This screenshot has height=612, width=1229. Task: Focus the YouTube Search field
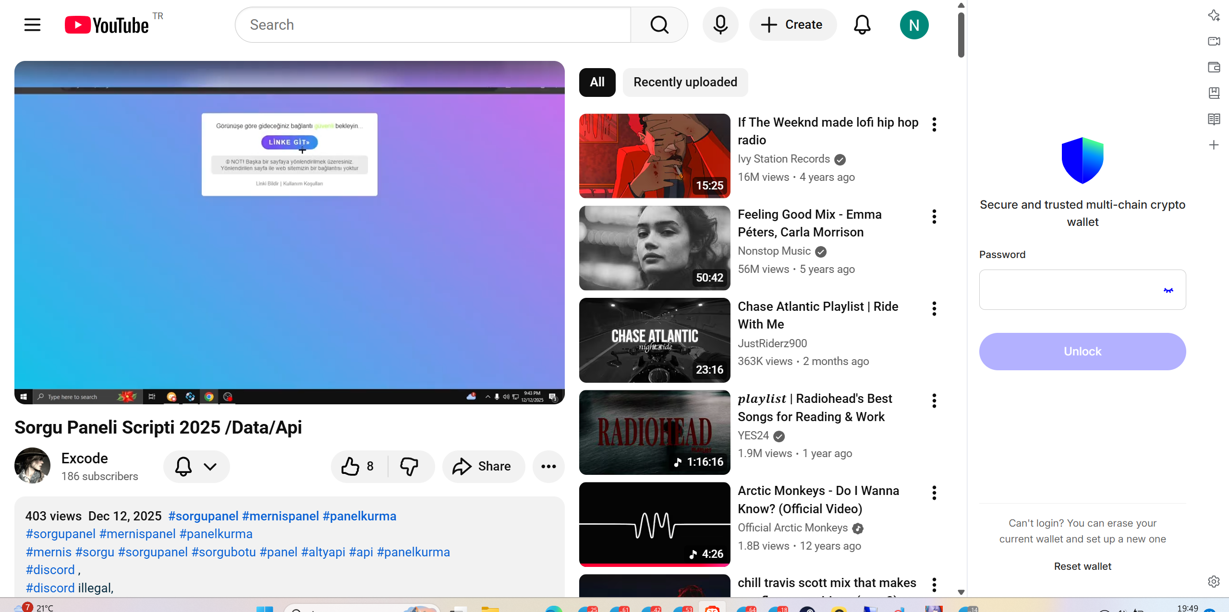tap(433, 24)
